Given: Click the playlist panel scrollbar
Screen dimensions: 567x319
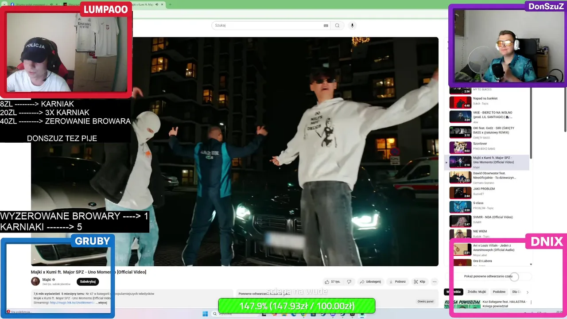Looking at the screenshot, I should point(531,124).
